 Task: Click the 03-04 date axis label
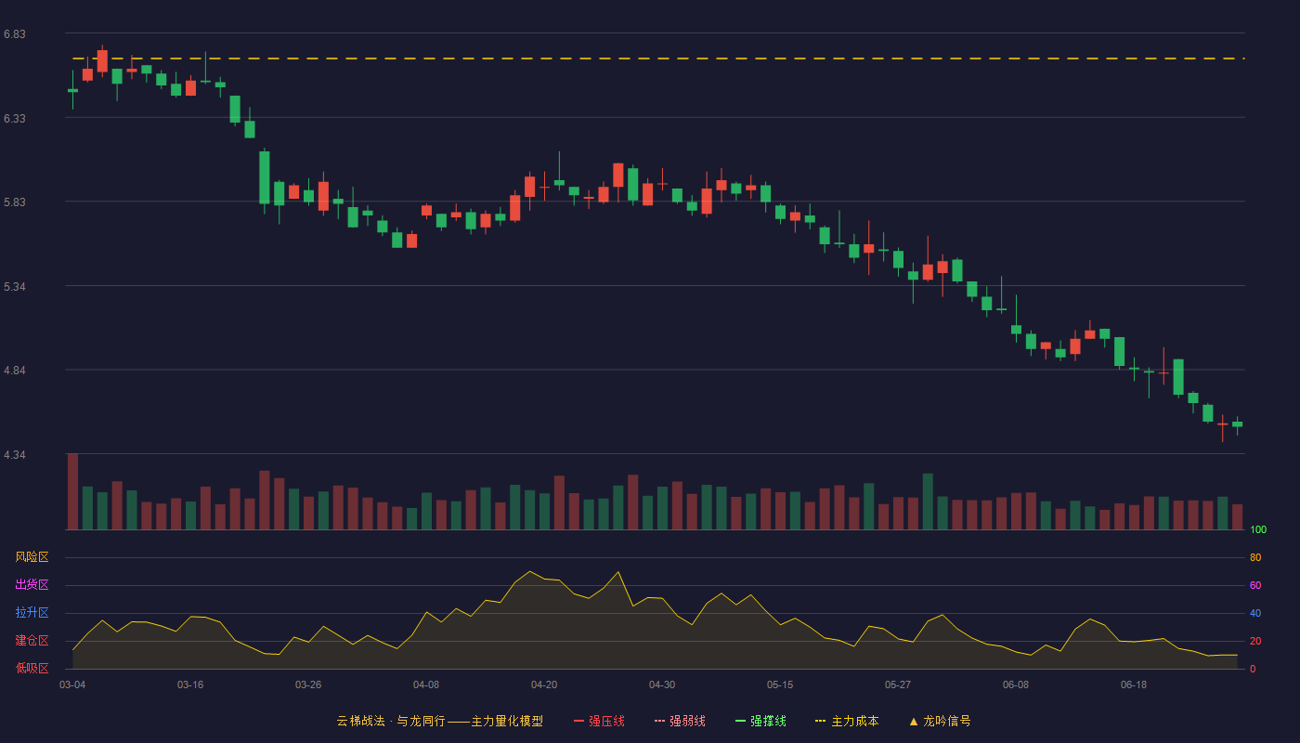(x=72, y=684)
